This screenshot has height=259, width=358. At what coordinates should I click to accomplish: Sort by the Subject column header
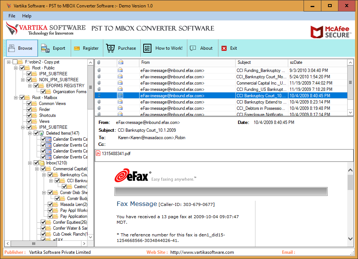click(262, 62)
